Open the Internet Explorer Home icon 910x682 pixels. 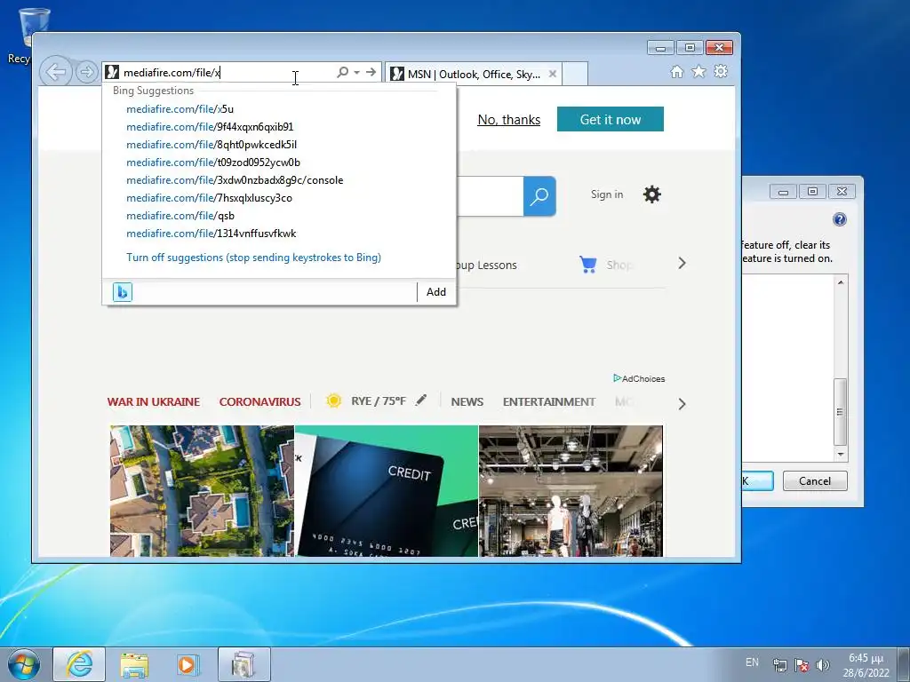tap(676, 71)
